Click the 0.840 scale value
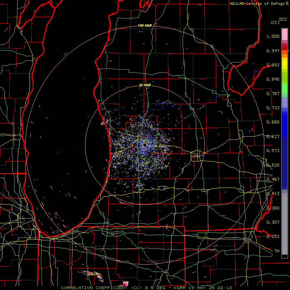 tap(273, 79)
